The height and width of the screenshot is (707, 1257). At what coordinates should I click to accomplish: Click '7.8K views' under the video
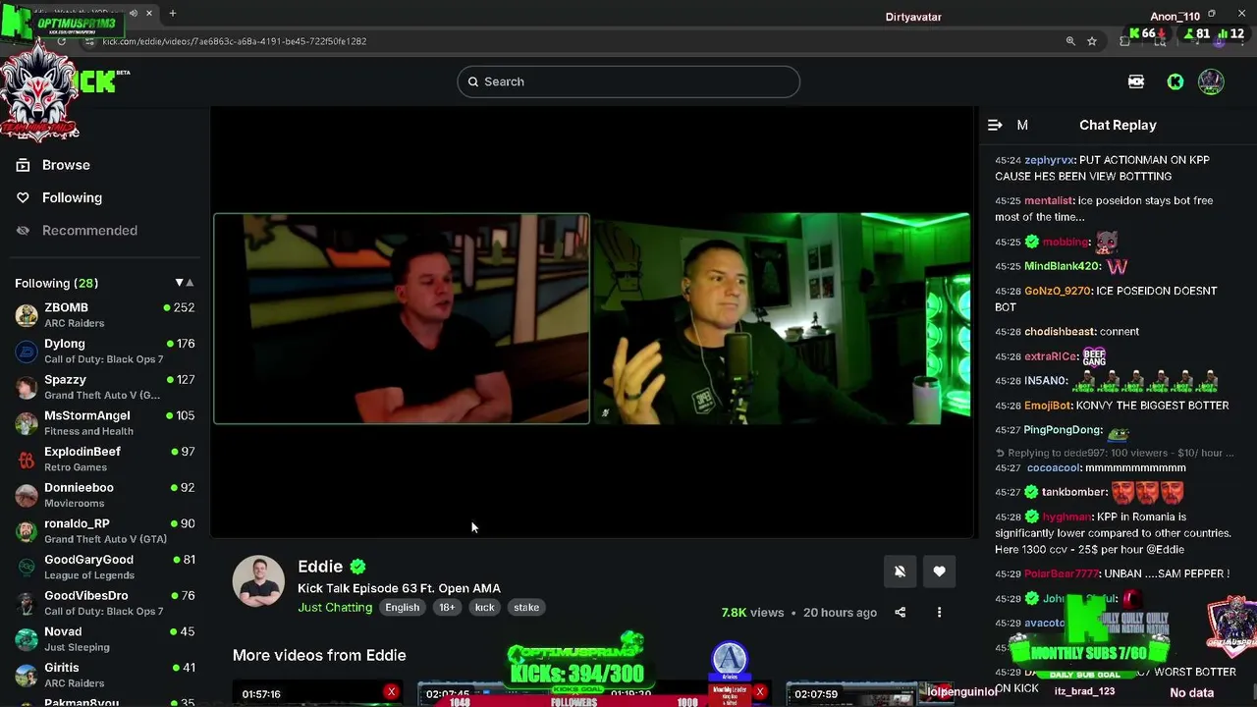(752, 613)
